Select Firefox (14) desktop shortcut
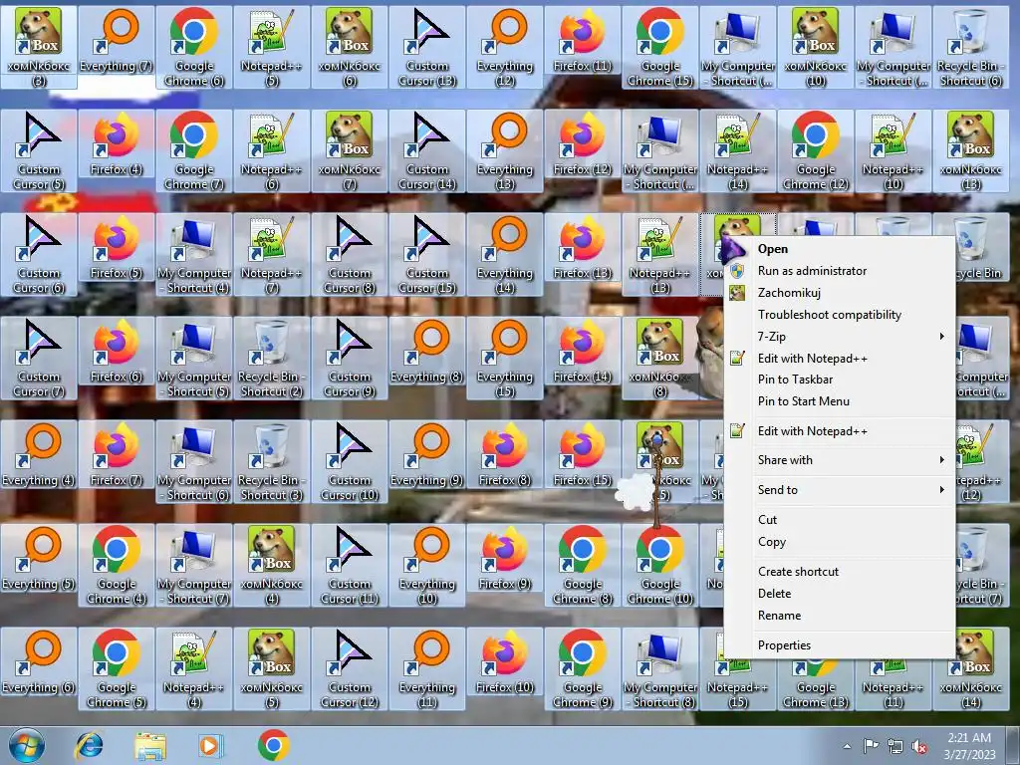The width and height of the screenshot is (1020, 765). pos(583,352)
